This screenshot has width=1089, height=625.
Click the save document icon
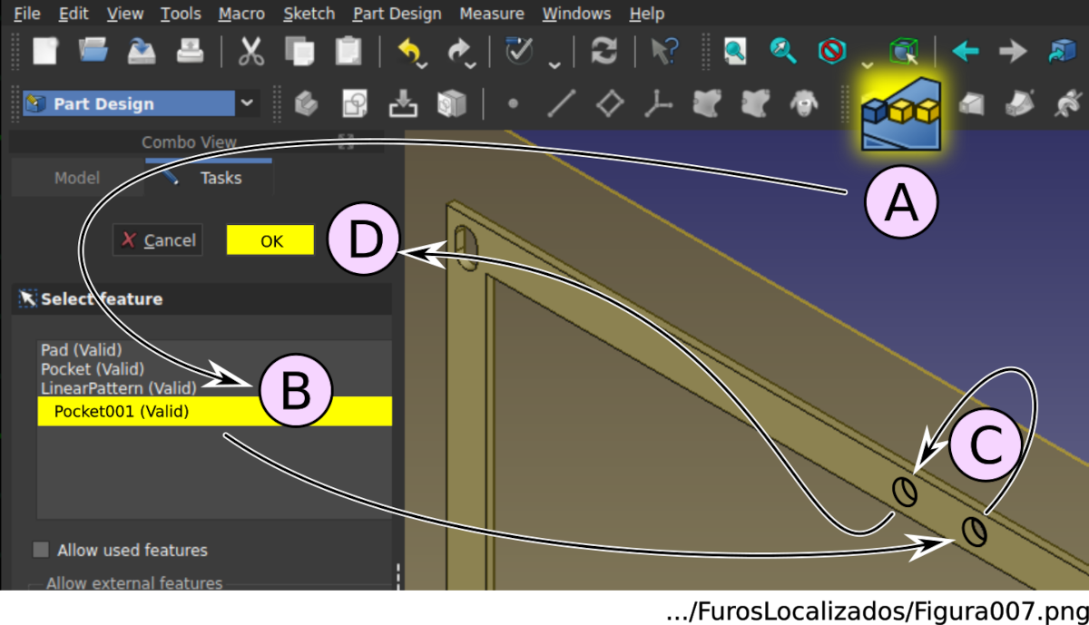click(x=142, y=50)
